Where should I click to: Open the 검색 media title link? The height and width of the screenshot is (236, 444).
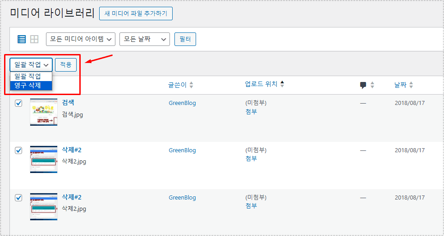tap(68, 103)
